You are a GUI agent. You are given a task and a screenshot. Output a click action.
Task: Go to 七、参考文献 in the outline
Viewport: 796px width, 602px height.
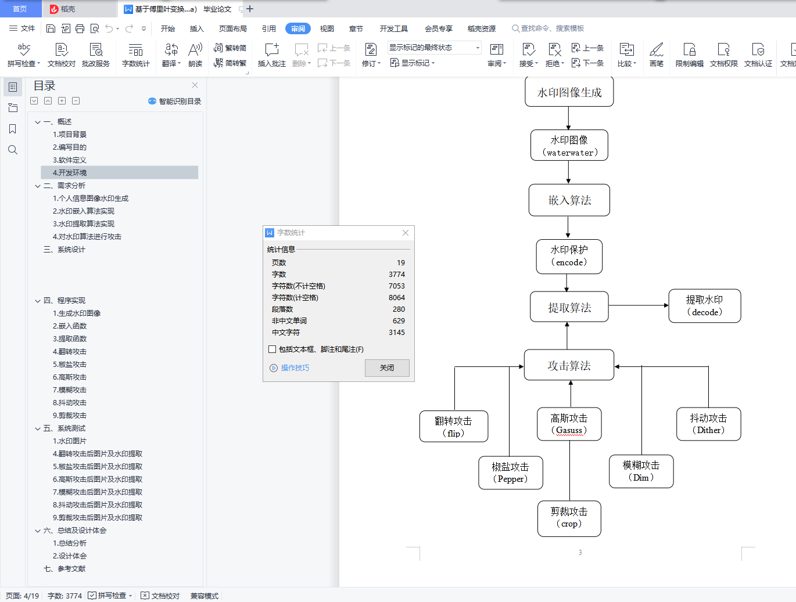64,569
